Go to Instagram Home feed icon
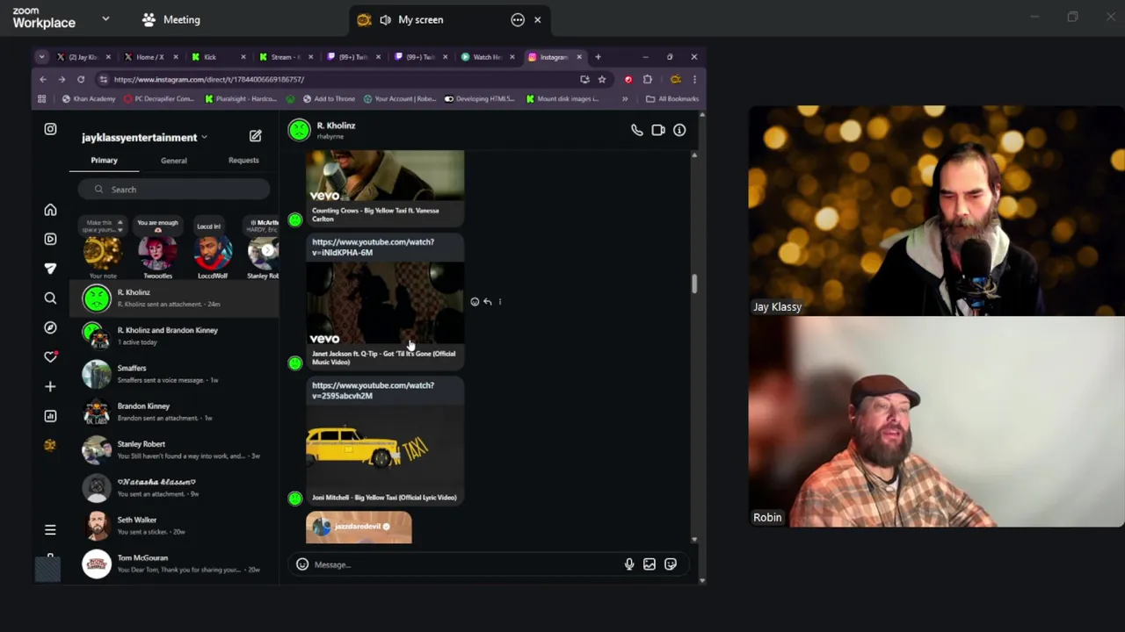Screen dimensions: 1125x632 [50, 210]
